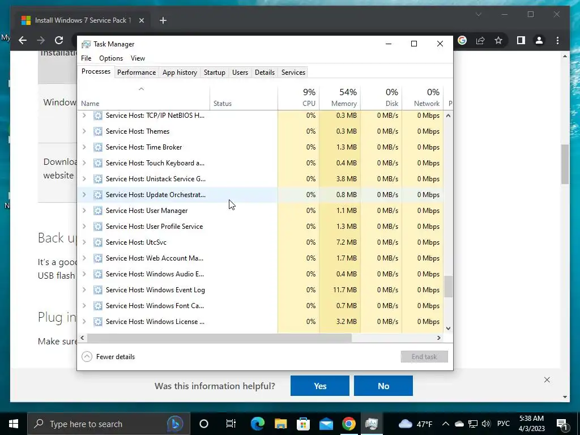This screenshot has width=580, height=435.
Task: Open a new Chrome tab
Action: pos(163,20)
